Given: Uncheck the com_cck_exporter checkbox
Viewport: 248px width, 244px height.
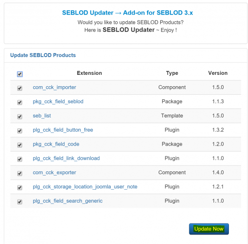Looking at the screenshot, I should tap(20, 173).
